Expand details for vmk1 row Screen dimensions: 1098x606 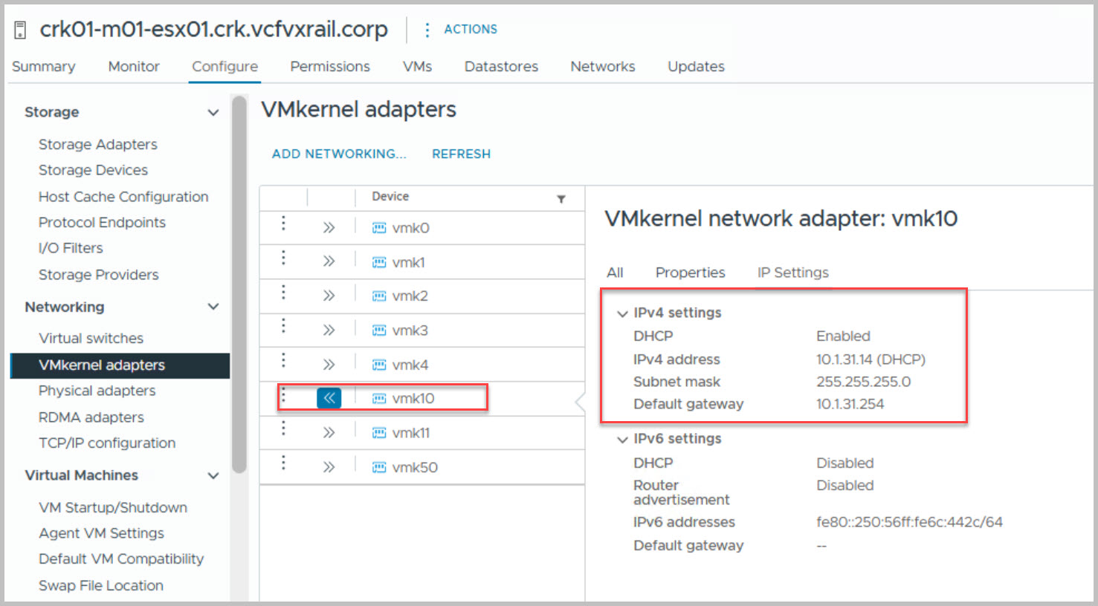point(329,261)
